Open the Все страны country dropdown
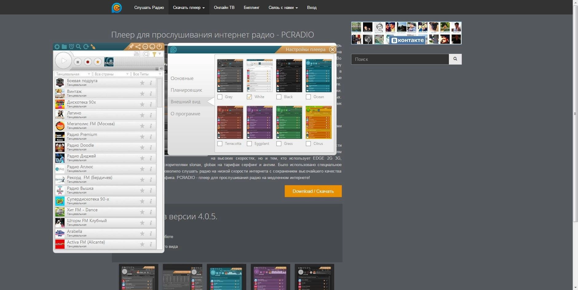578x290 pixels. point(112,74)
